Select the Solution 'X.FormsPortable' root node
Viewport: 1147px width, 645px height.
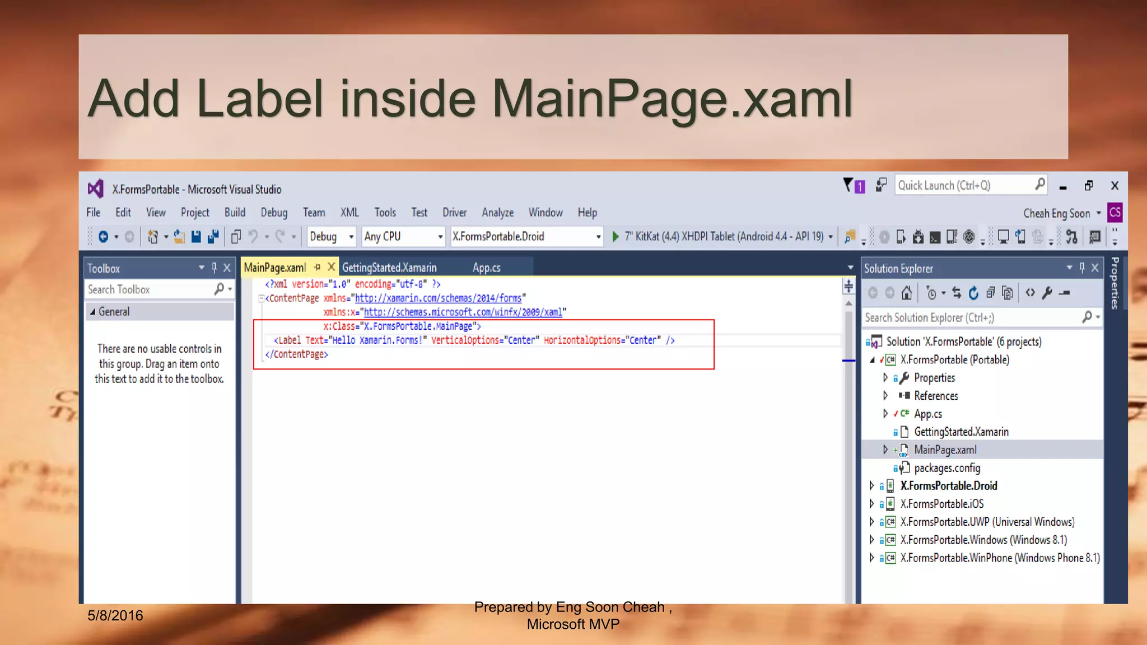coord(963,342)
